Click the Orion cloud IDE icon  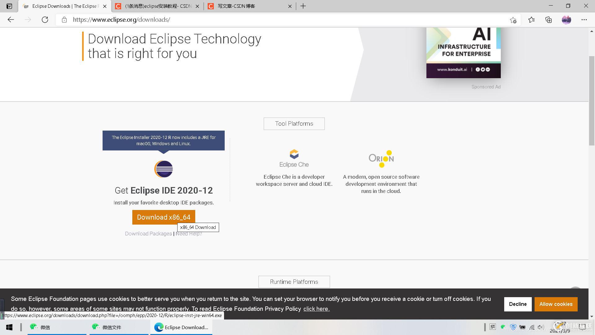[381, 159]
